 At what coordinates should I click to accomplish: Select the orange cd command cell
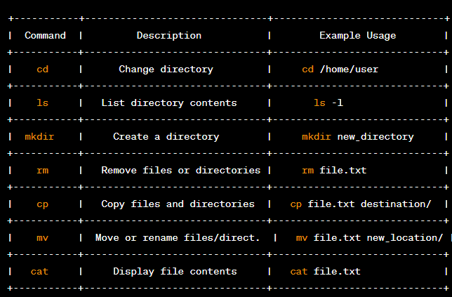pyautogui.click(x=42, y=70)
